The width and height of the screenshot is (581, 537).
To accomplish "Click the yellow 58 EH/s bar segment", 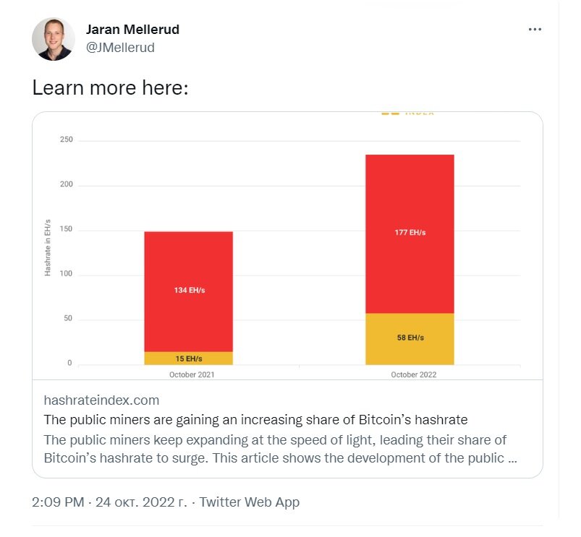I will pos(410,339).
